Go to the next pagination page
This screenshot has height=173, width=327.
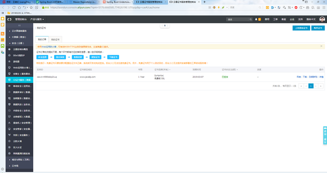point(316,86)
